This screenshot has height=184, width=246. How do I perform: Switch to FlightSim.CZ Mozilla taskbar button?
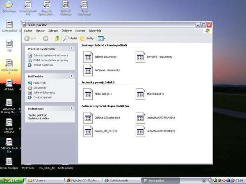83,181
